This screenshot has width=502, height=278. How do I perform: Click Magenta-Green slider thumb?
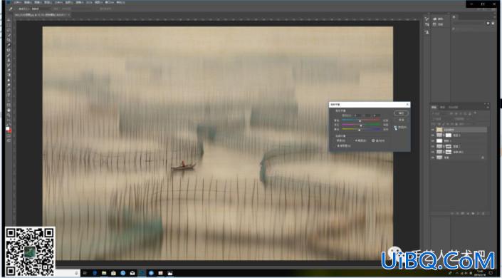pyautogui.click(x=361, y=125)
